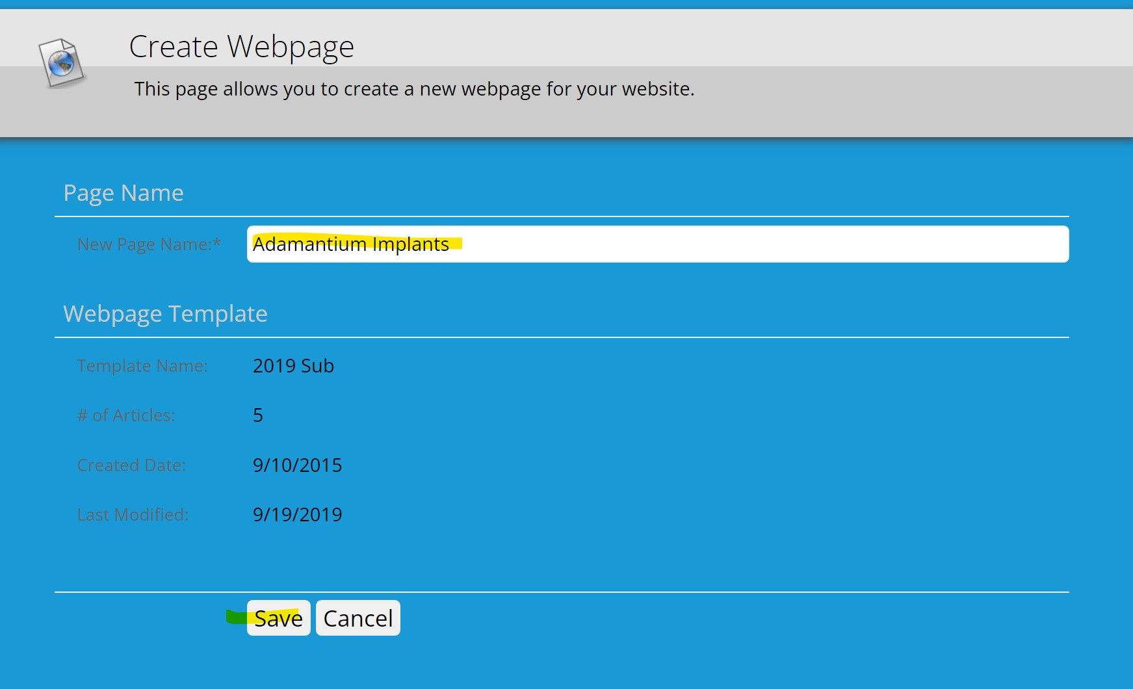This screenshot has height=689, width=1133.
Task: Save the new webpage
Action: (278, 618)
